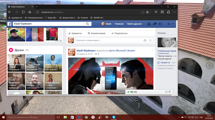Open Batman vs Superman shared photo
Viewport: 215px width, 120px height.
pos(111,76)
